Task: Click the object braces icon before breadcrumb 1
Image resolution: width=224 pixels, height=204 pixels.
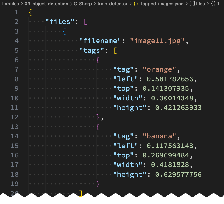Action: [x=213, y=4]
